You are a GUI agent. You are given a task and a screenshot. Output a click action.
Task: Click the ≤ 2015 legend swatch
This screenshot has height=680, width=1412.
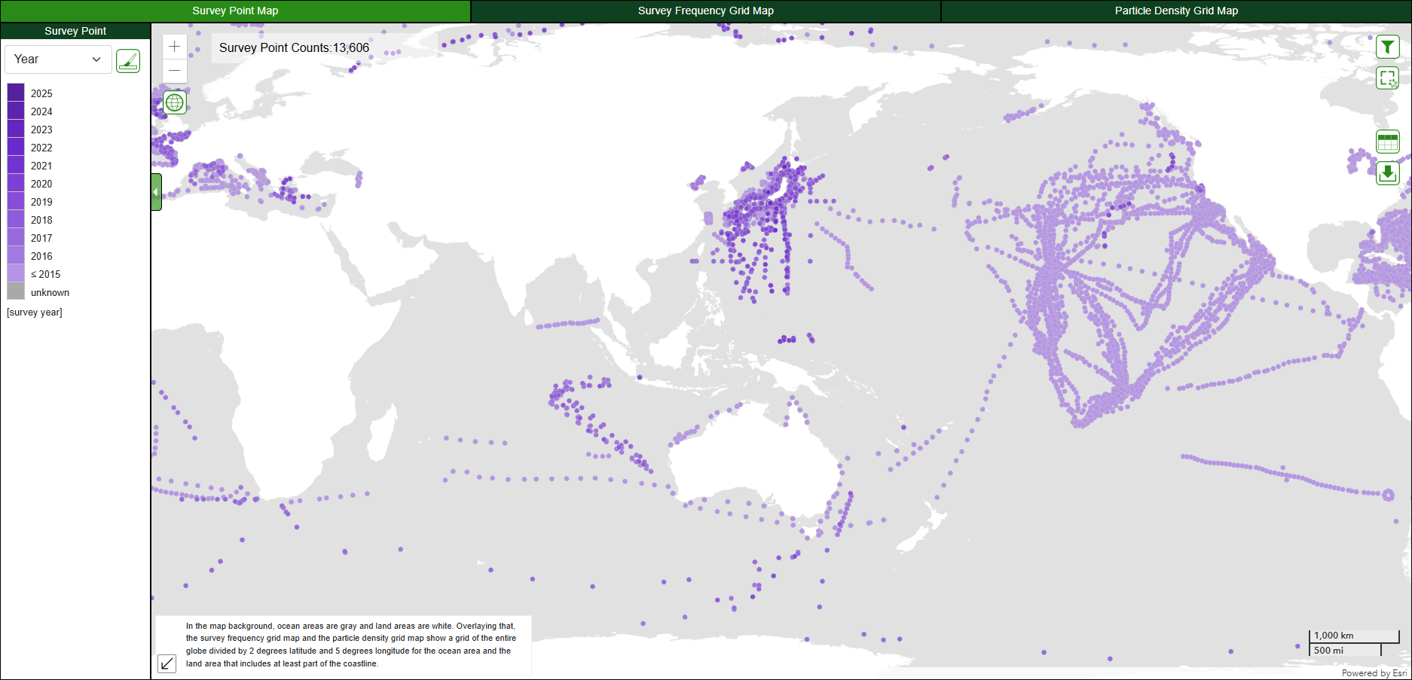coord(16,274)
